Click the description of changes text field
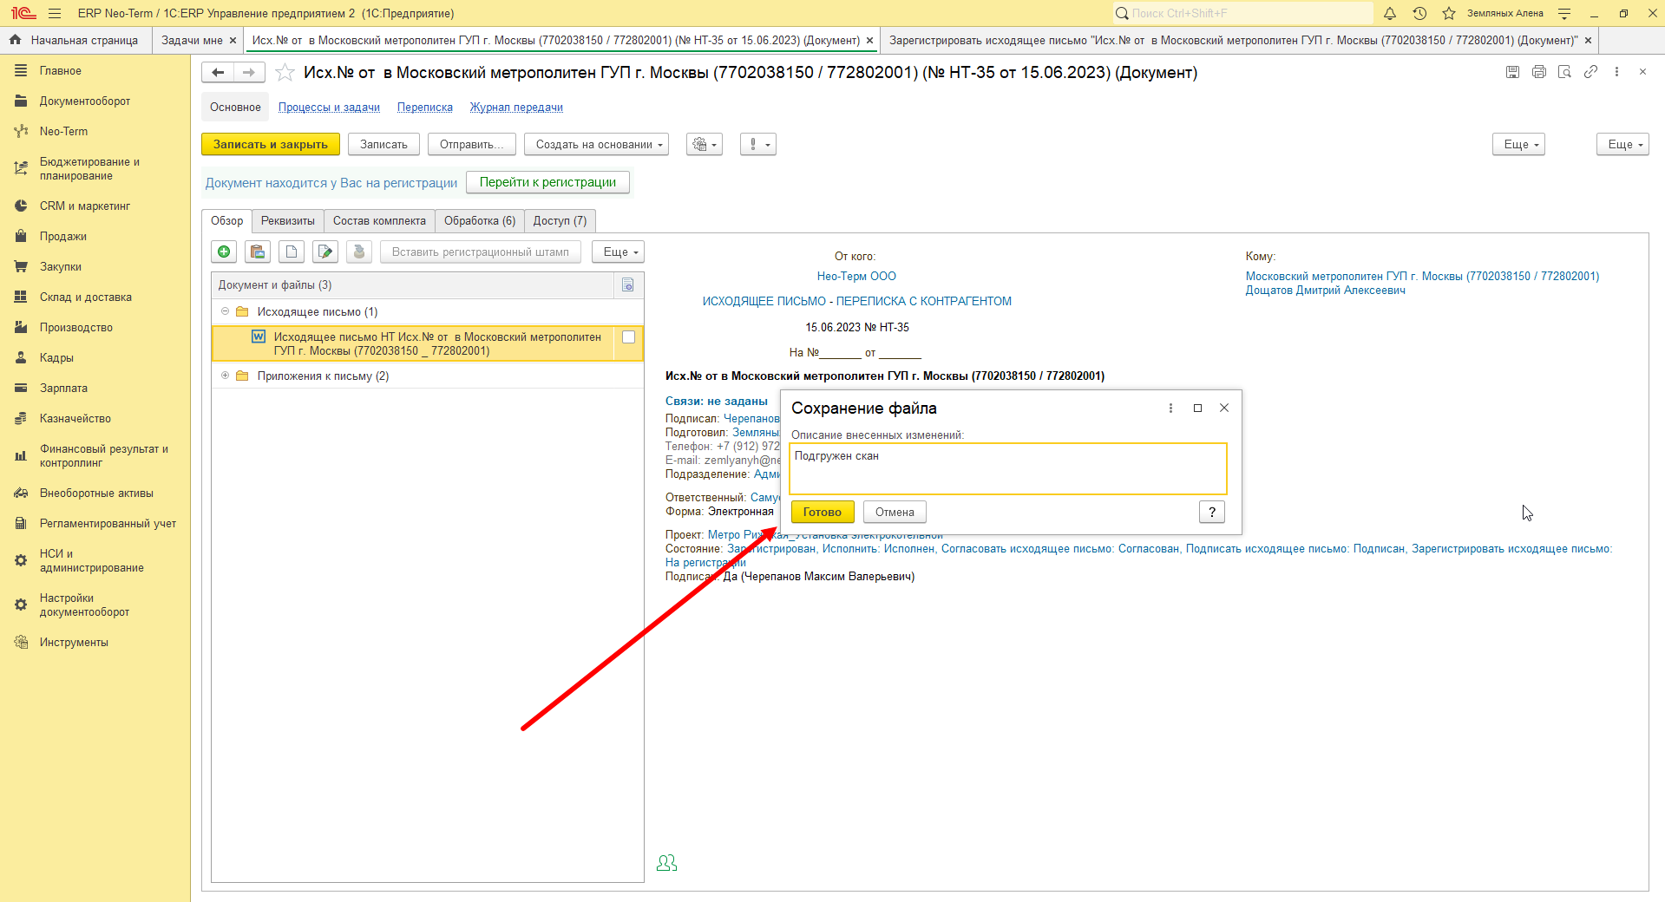 pyautogui.click(x=1008, y=468)
